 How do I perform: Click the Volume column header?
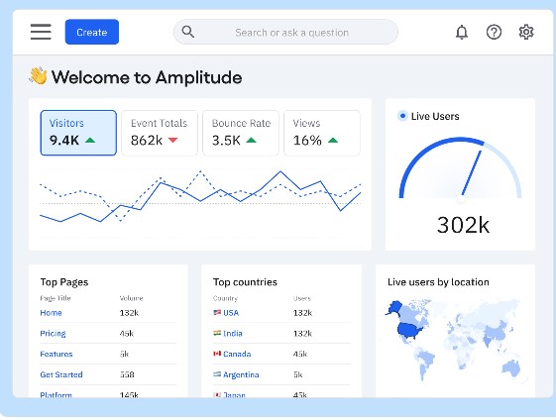pos(131,298)
